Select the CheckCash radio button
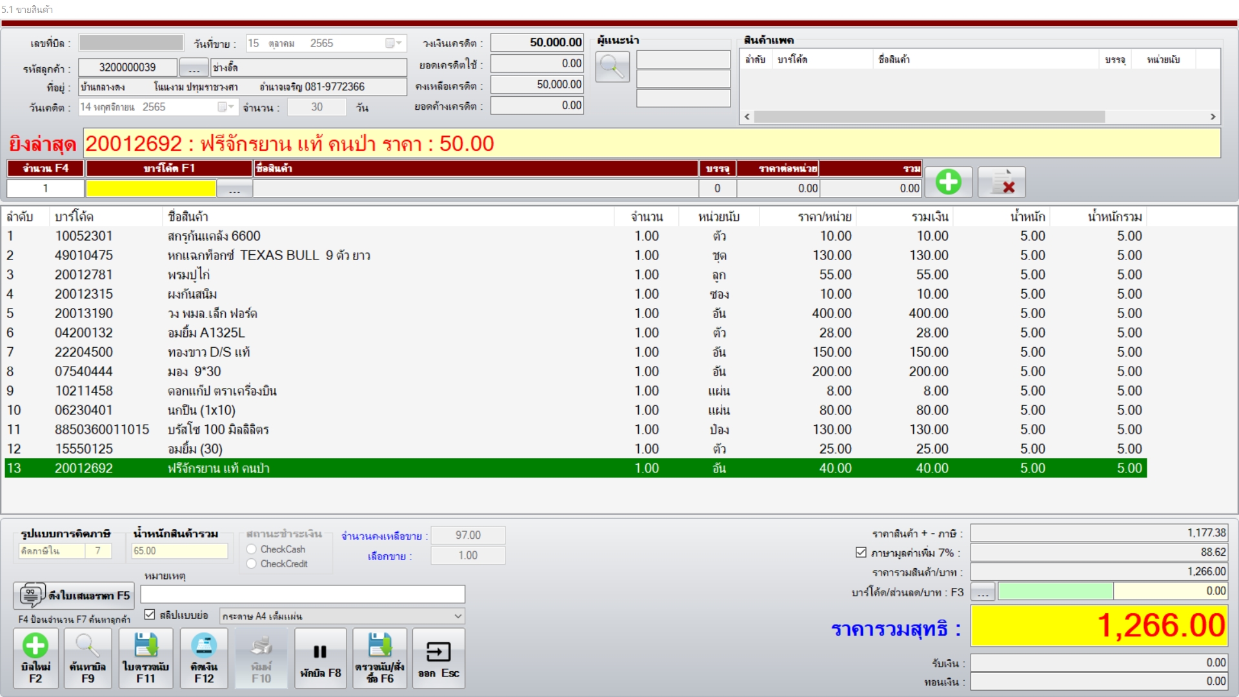 click(252, 549)
